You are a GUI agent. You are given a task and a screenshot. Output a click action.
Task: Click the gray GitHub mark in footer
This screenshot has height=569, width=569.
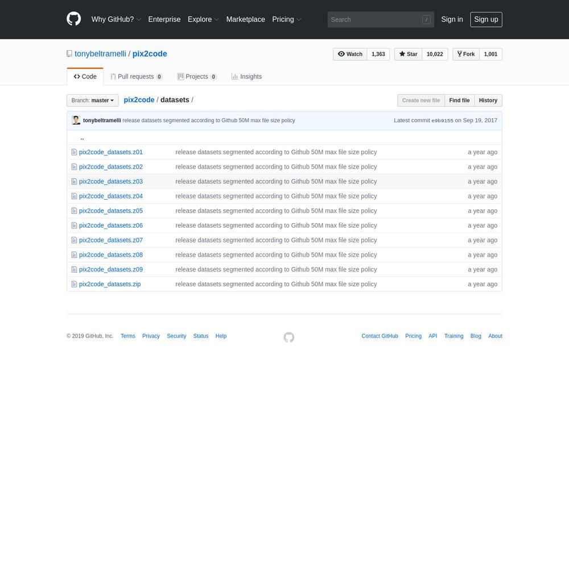click(x=289, y=337)
